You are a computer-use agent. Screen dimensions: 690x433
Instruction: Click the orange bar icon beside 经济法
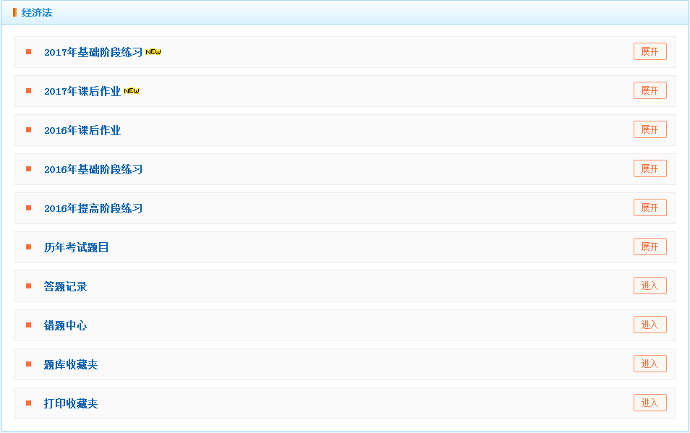pos(14,12)
